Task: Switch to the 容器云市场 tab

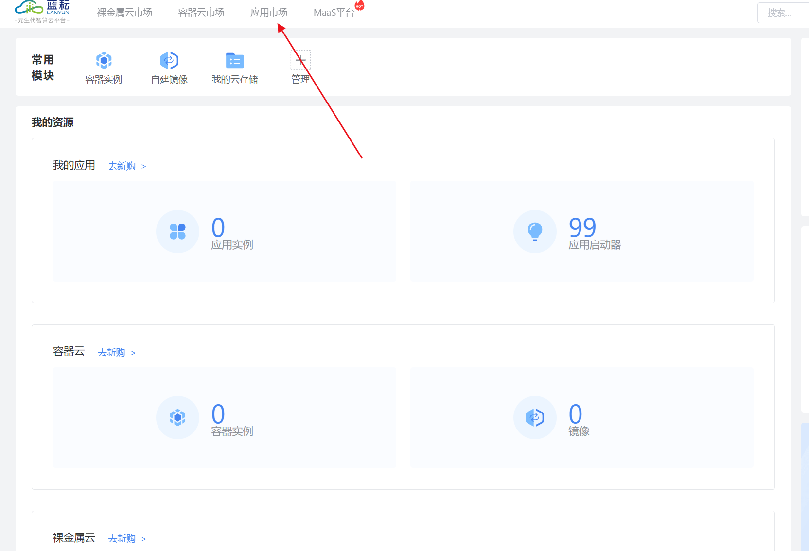Action: click(x=201, y=13)
